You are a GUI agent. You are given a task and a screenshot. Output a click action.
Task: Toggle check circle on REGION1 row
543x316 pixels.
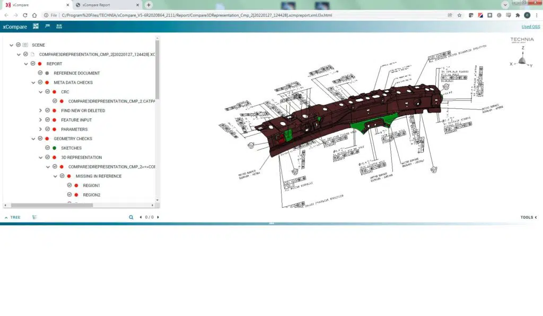(69, 185)
